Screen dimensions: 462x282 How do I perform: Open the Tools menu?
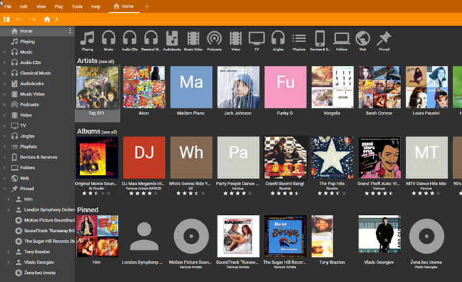pyautogui.click(x=77, y=6)
